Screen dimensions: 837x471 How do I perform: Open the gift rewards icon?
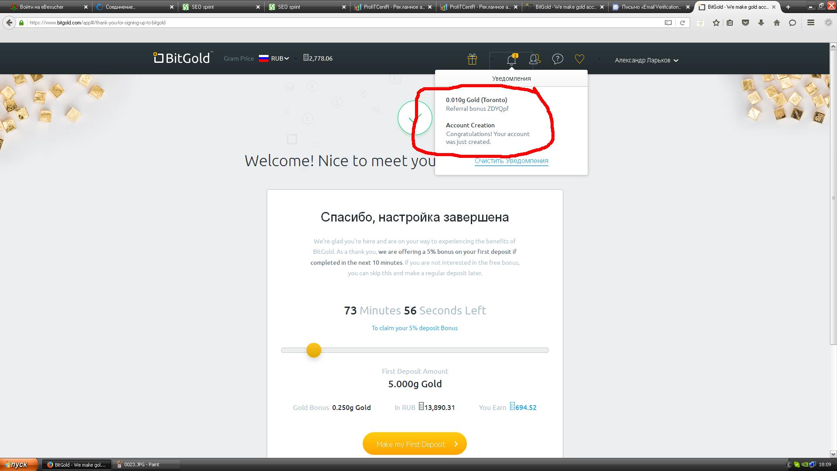pos(472,59)
